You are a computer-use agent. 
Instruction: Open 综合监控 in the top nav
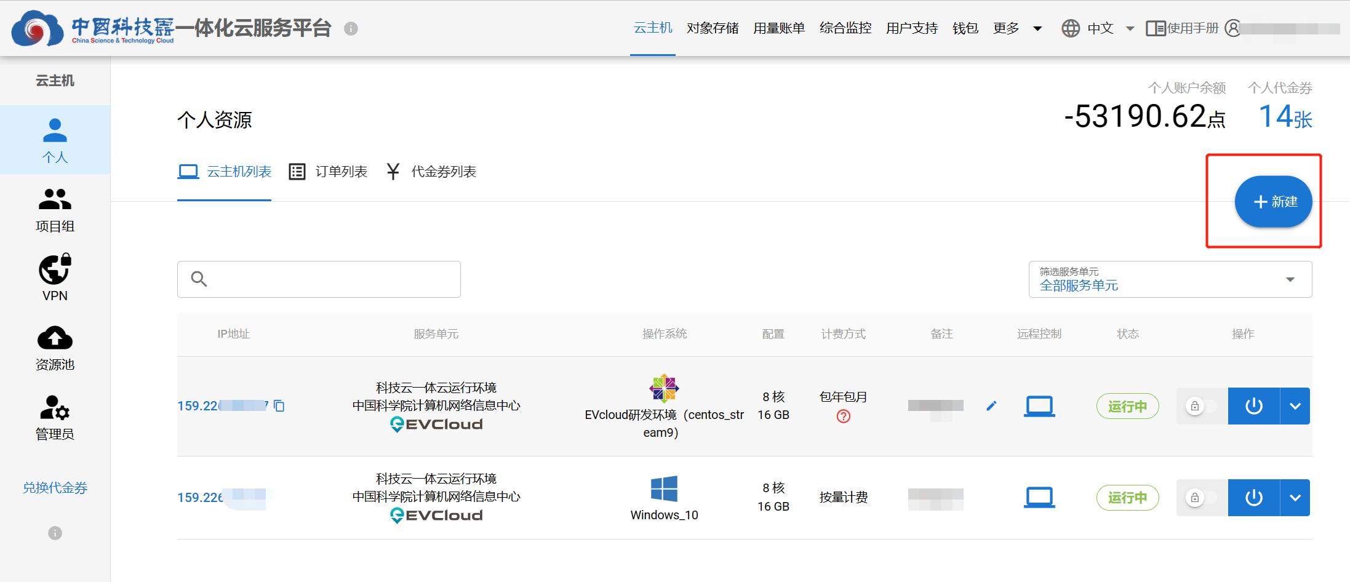click(845, 28)
